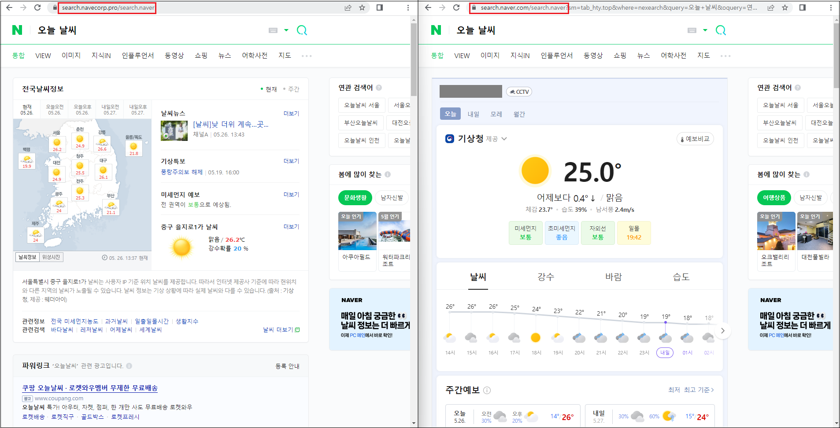Open CCTV button in right window
840x428 pixels.
pyautogui.click(x=519, y=92)
